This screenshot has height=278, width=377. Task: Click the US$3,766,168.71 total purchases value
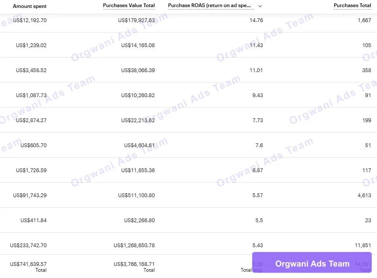[134, 264]
